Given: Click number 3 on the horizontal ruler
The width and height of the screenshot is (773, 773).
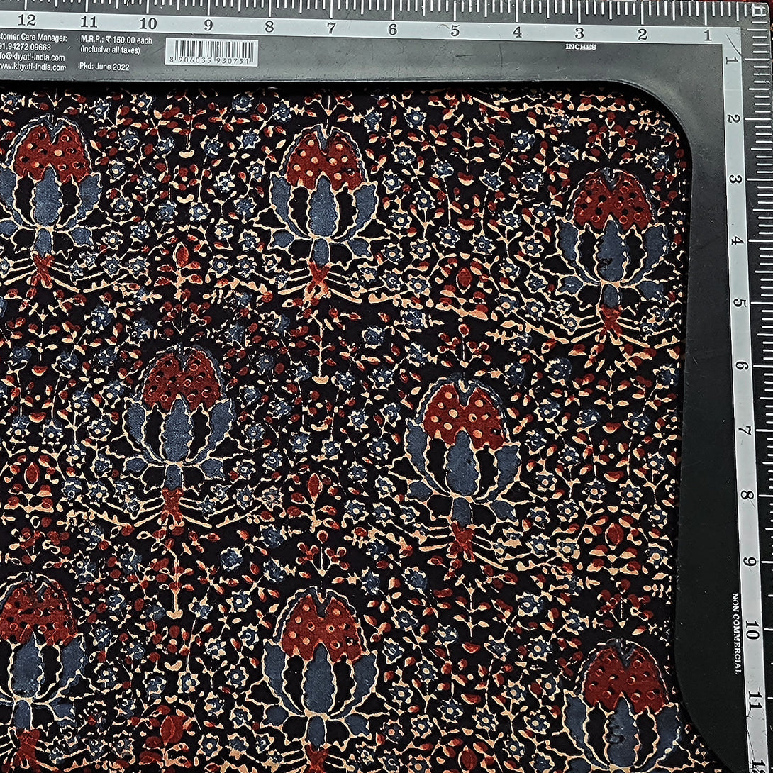Looking at the screenshot, I should [579, 33].
